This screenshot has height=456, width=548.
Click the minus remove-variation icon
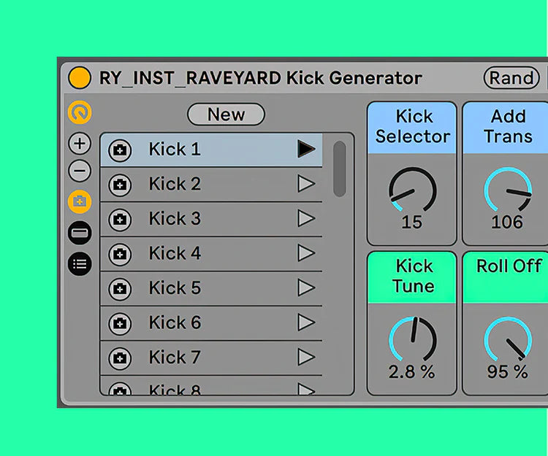click(80, 171)
